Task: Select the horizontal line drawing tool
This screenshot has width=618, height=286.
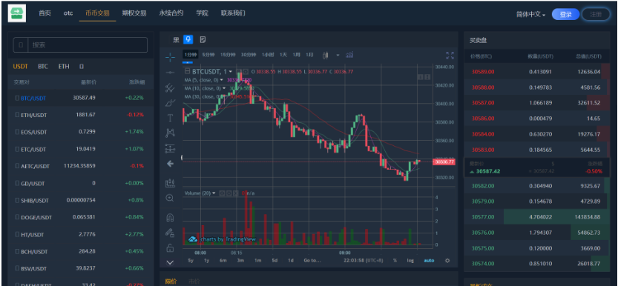Action: point(170,73)
